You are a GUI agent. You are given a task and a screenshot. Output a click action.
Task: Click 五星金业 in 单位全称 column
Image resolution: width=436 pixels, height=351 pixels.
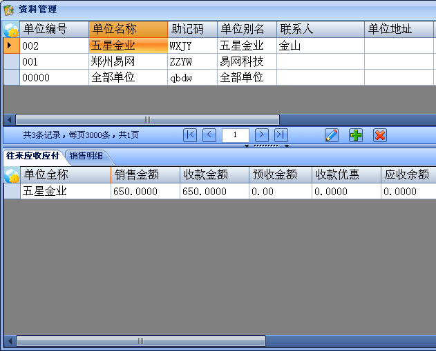[66, 191]
